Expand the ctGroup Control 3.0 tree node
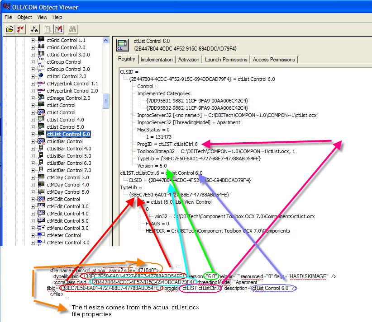The height and width of the screenshot is (322, 372). click(33, 69)
